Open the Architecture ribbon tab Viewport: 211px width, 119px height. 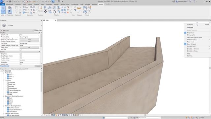(10, 4)
